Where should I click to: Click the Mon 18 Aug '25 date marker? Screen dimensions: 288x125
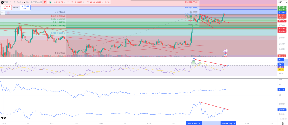click(228, 123)
